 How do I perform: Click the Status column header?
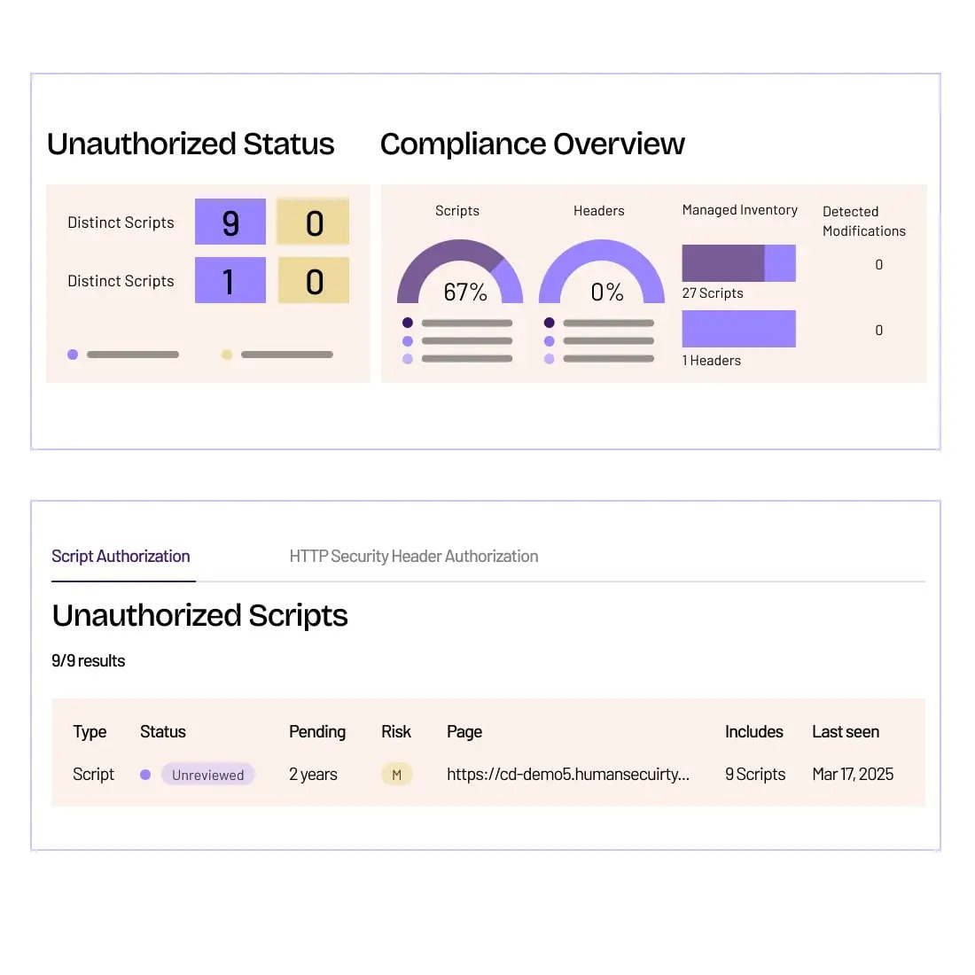[163, 732]
